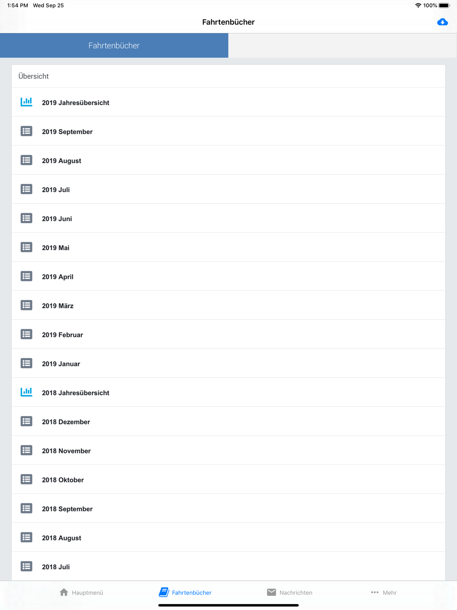Open the 2019 April entry

pyautogui.click(x=228, y=276)
